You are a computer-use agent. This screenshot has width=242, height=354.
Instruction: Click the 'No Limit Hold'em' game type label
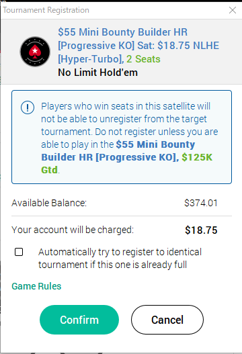97,73
